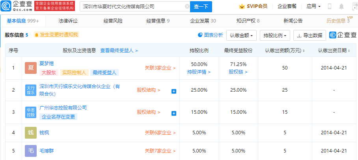The width and height of the screenshot is (358, 160).
Task: Switch to the 历史信息 tab
Action: [338, 21]
